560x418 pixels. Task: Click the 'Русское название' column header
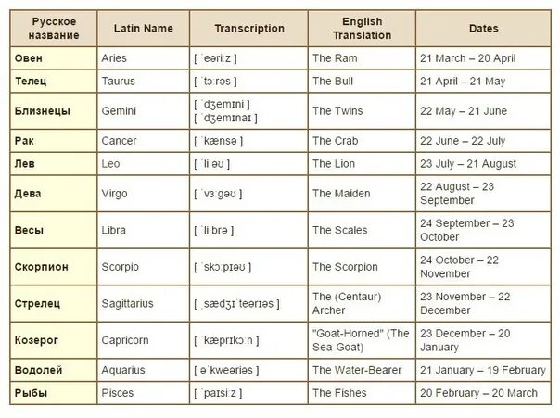[x=54, y=29]
